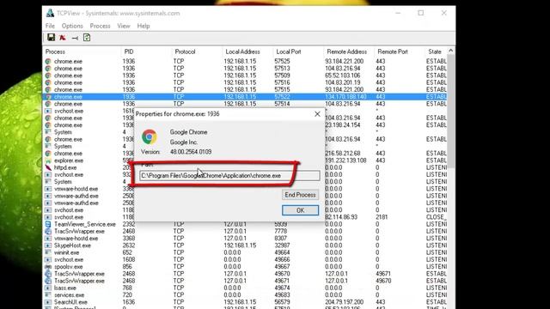Click remote address 204.79.197.200
Image resolution: width=550 pixels, height=309 pixels.
(345, 302)
